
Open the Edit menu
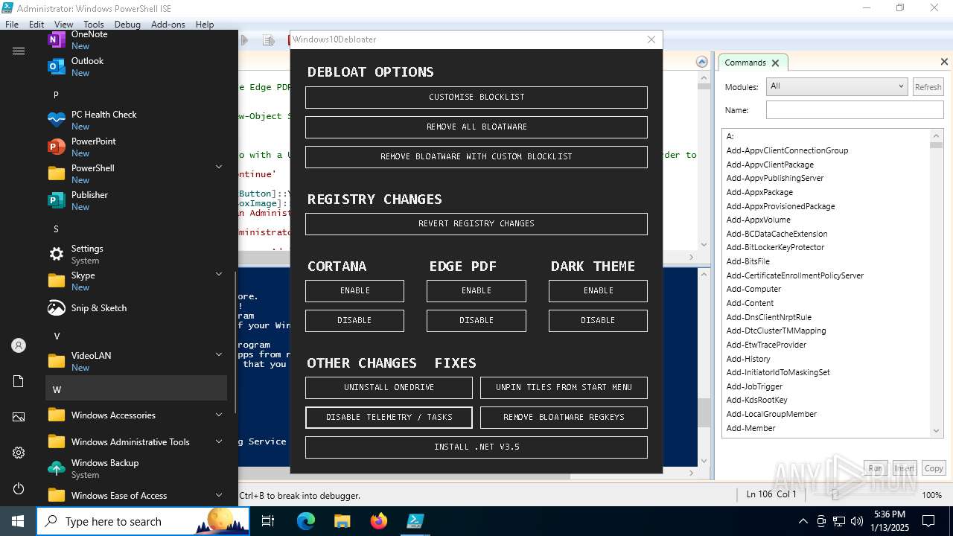click(36, 25)
